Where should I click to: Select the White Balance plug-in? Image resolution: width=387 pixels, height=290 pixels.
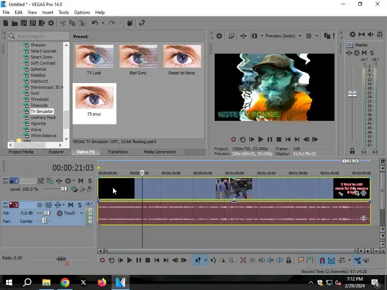(43, 136)
